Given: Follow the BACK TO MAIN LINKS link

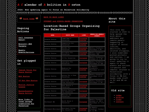Looking at the screenshot, I should 54,17.
